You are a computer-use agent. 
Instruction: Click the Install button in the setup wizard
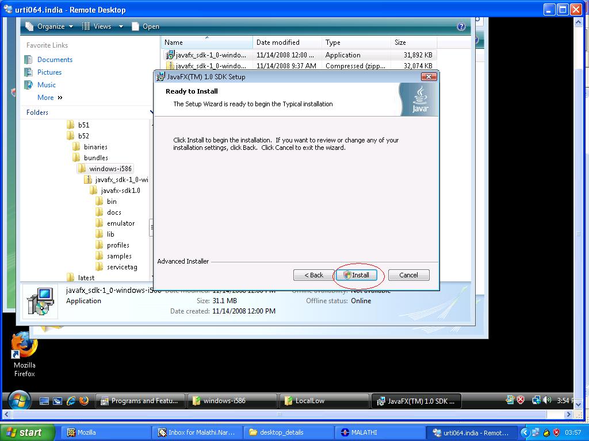(357, 275)
